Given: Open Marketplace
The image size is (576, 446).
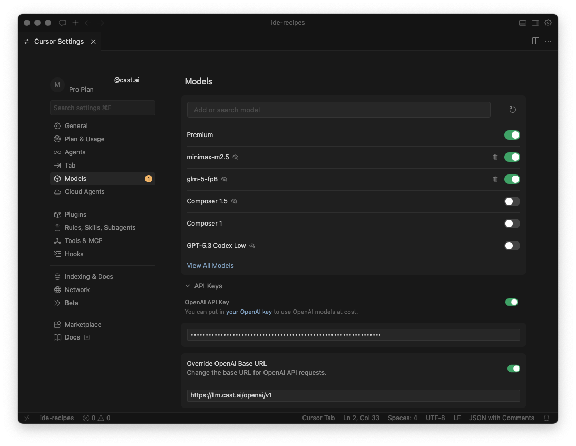Looking at the screenshot, I should click(102, 324).
